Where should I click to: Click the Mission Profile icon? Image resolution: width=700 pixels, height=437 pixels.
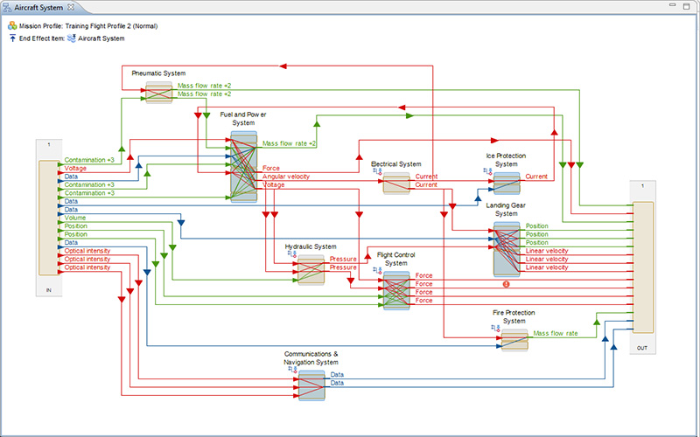pos(12,26)
